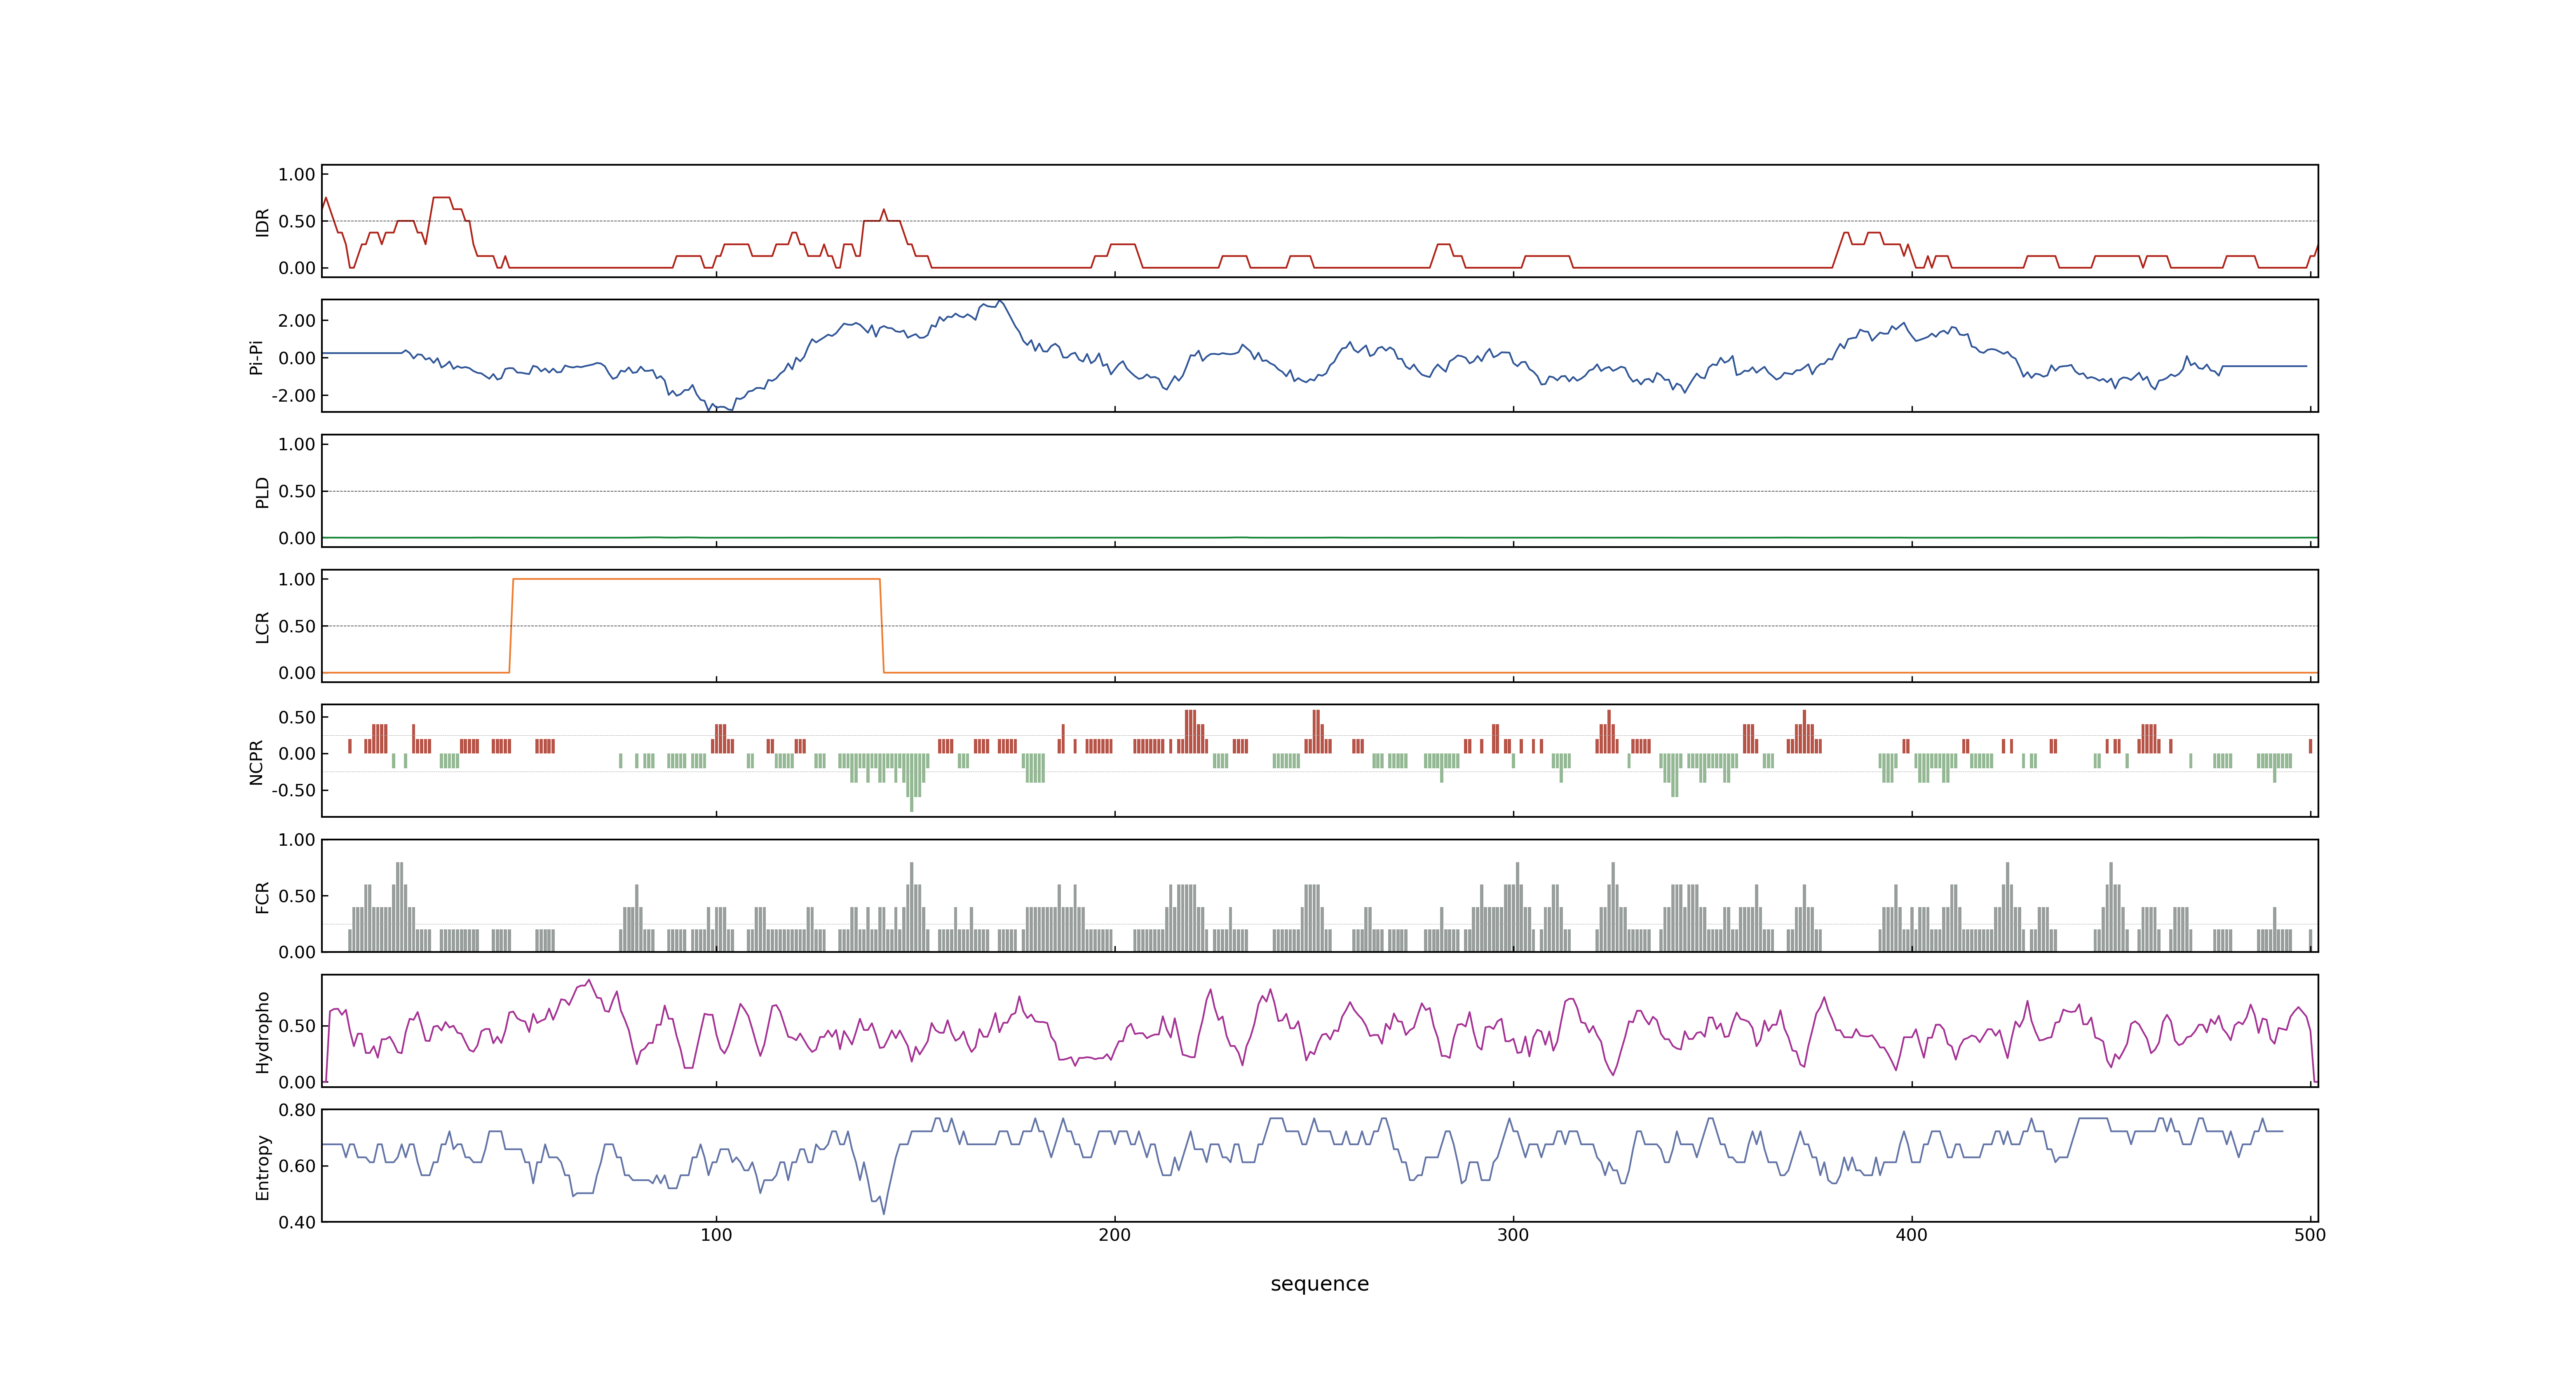Click the orange LCR plateau line top
2576x1373 pixels.
(x=696, y=579)
